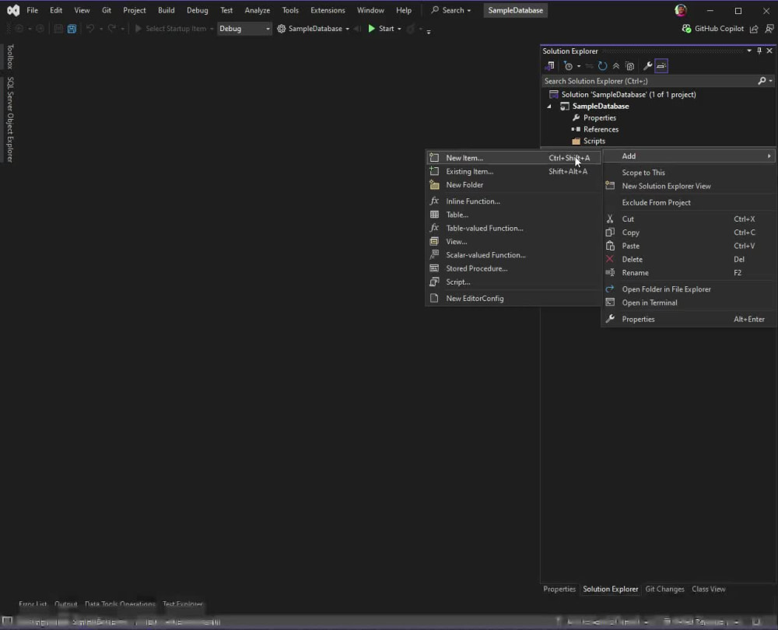Switch to the Class View tab

pyautogui.click(x=709, y=590)
